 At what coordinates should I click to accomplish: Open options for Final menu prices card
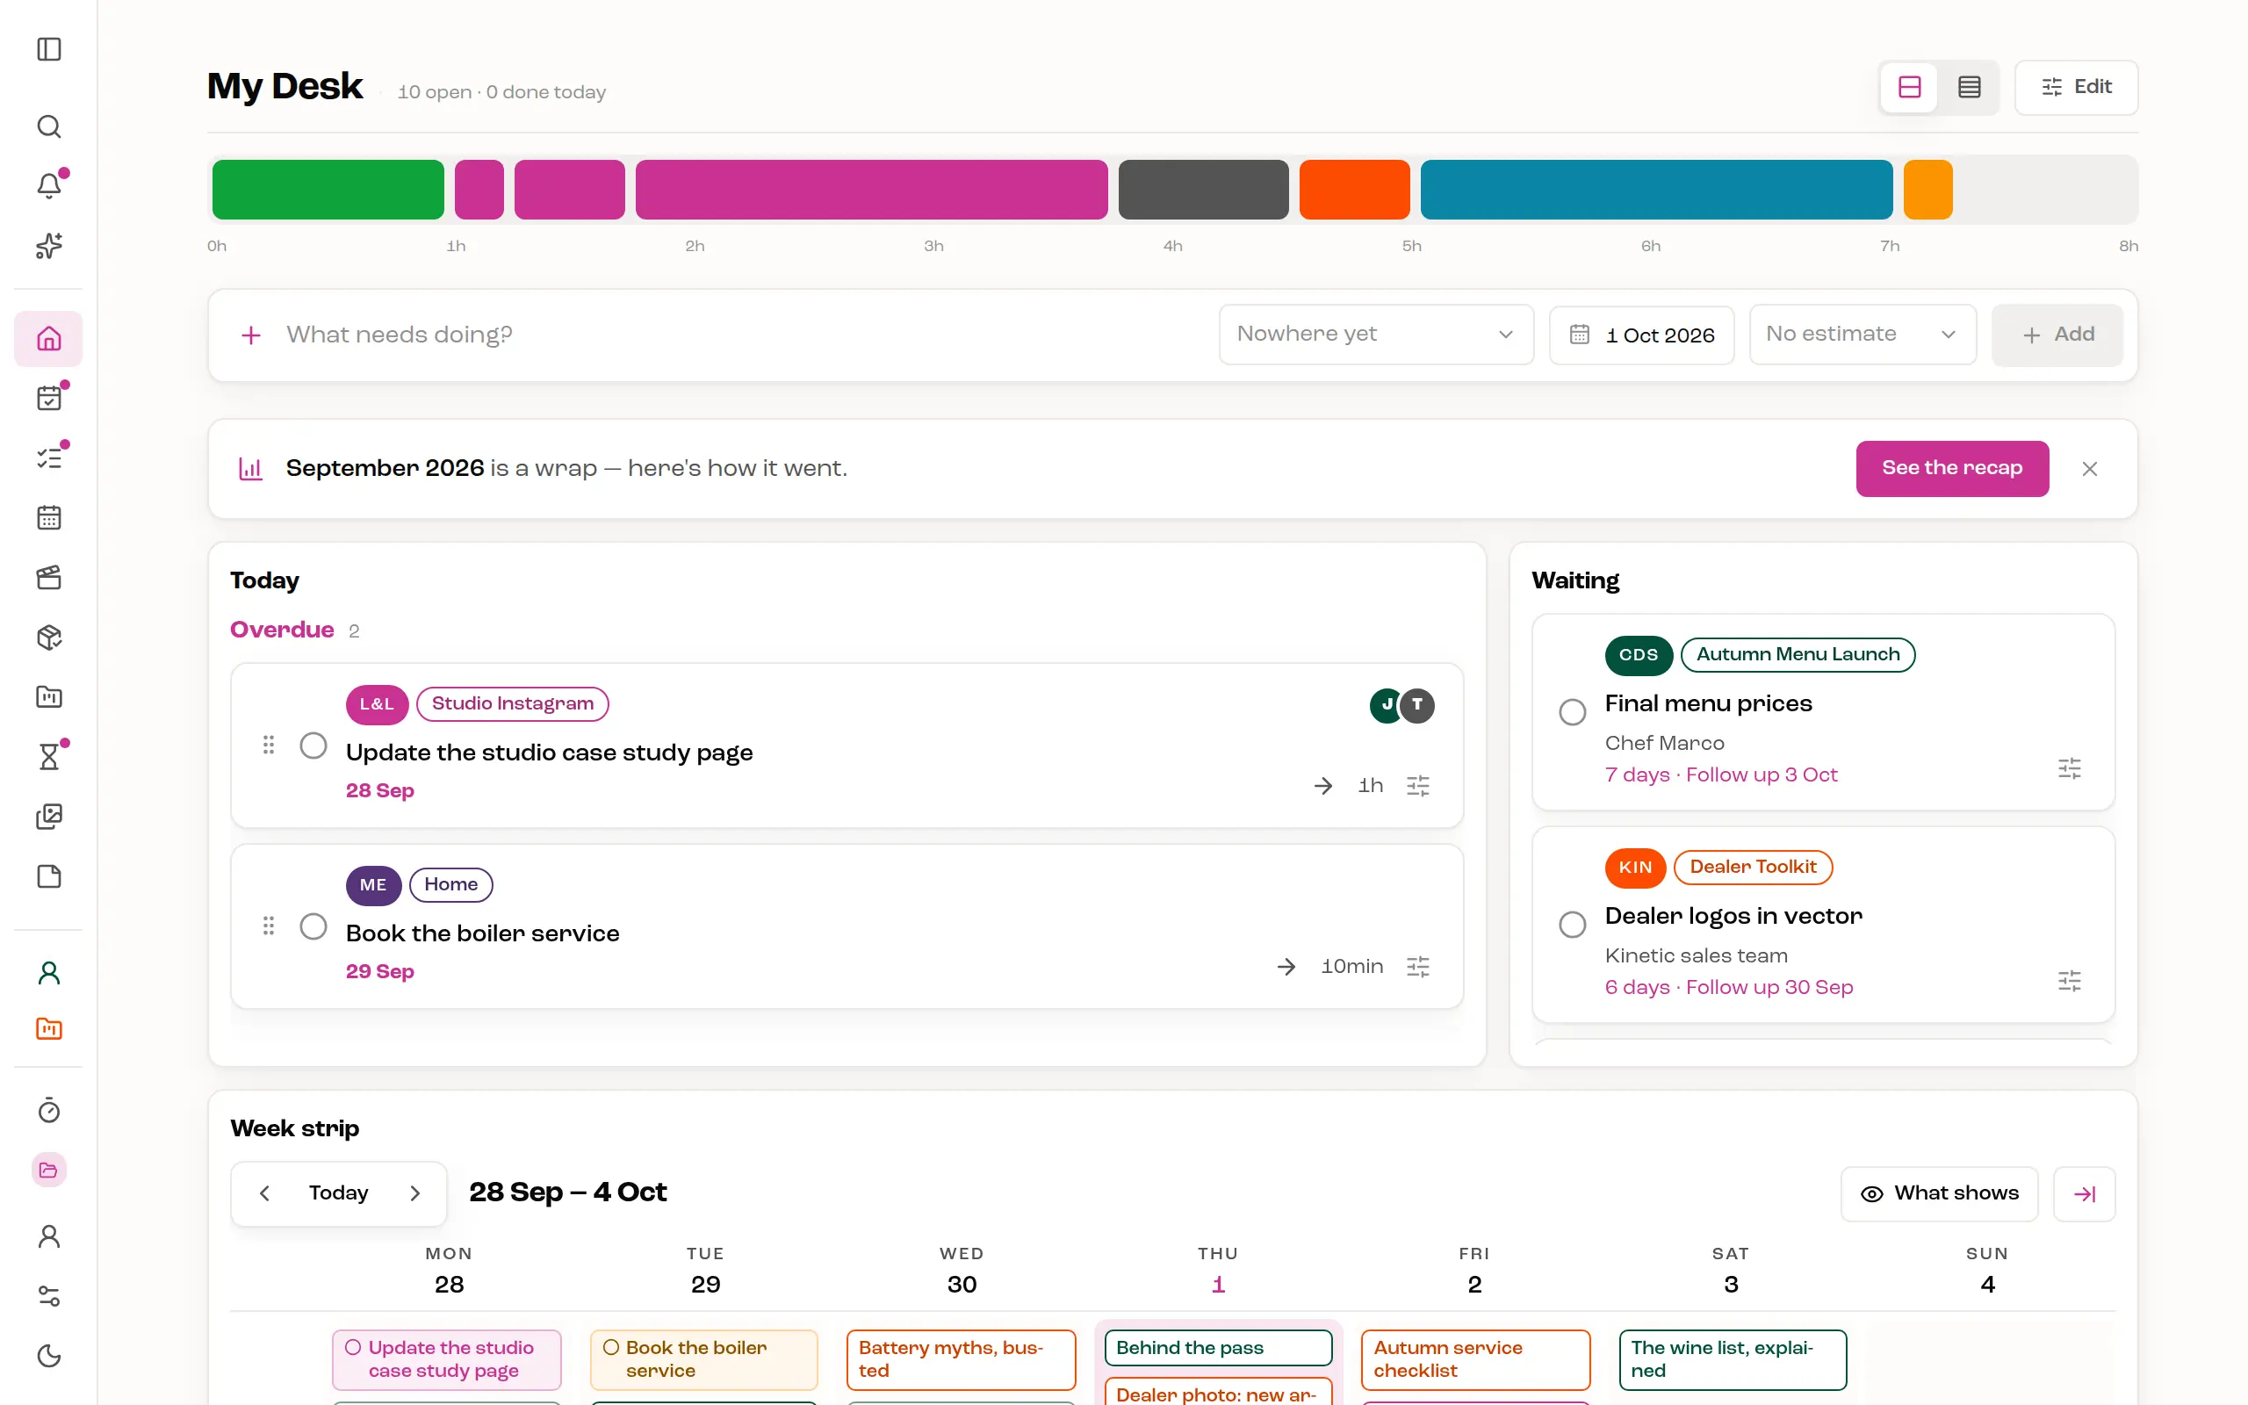[2069, 768]
